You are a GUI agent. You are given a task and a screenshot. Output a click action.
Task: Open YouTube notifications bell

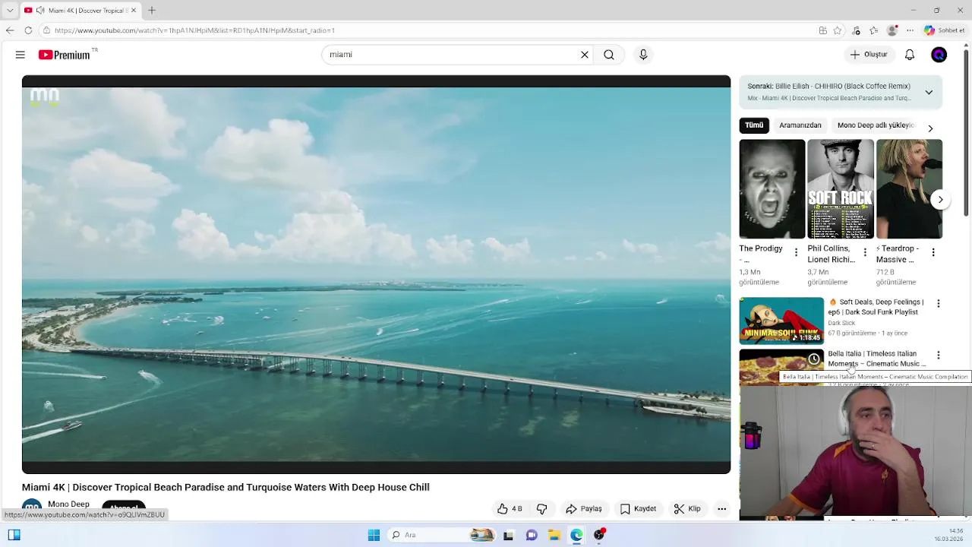910,55
